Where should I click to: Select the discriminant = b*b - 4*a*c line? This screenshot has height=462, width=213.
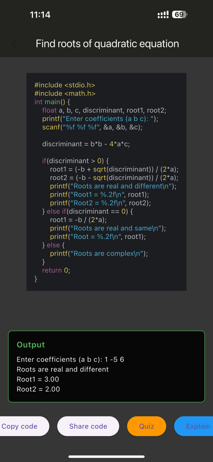coord(86,144)
